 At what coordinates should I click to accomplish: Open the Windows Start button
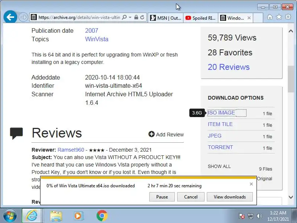click(10, 216)
